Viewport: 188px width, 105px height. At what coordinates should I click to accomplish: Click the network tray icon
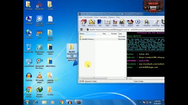(x=147, y=102)
